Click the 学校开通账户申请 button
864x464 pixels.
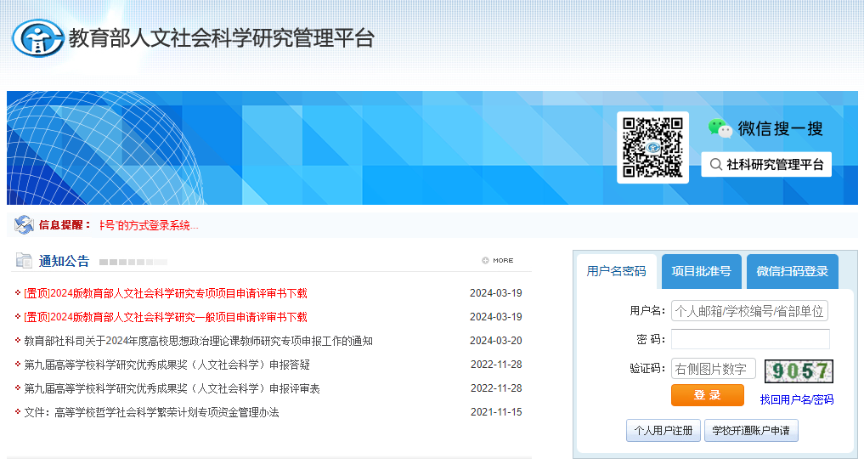click(751, 431)
